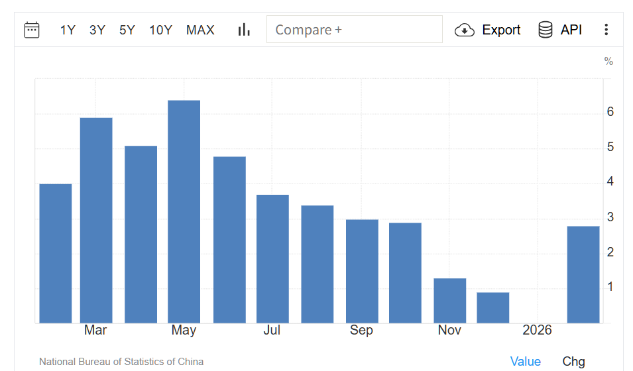Change chart type via bar chart icon

pyautogui.click(x=244, y=30)
